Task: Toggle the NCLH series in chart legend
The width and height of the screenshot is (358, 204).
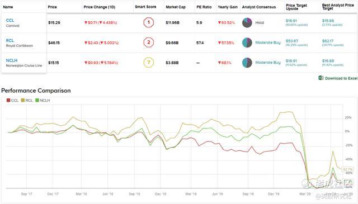Action: click(43, 101)
